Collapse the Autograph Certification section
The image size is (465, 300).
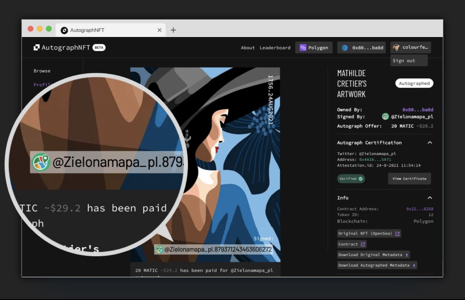430,143
